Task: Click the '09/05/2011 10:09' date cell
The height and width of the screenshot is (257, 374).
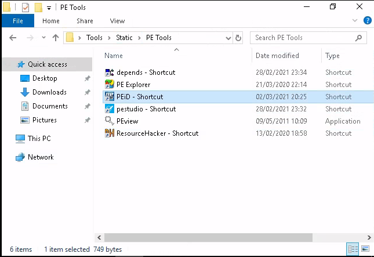Action: tap(281, 121)
